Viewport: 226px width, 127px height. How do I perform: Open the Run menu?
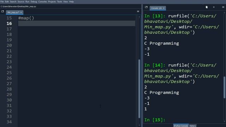[28, 2]
